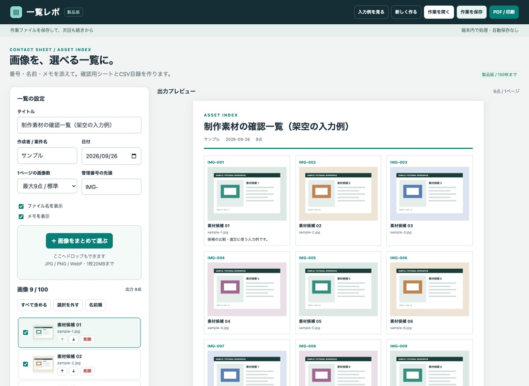Image resolution: width=529 pixels, height=386 pixels.
Task: Delete 素材候補 01 with 削除 button
Action: (87, 339)
